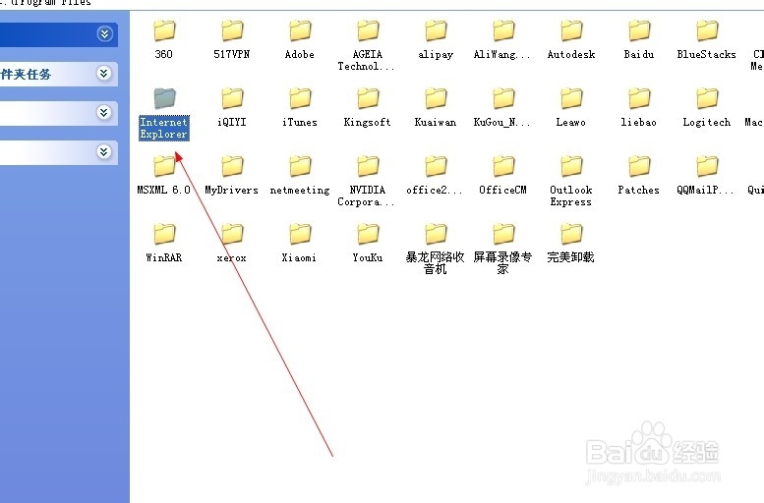This screenshot has width=764, height=503.
Task: Click the BlueStacks label text
Action: [x=707, y=55]
